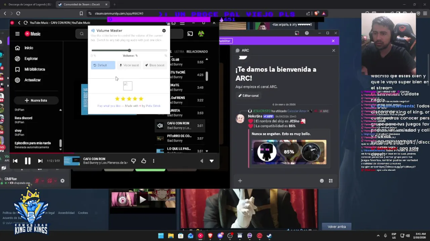
Task: Toggle the Discord microphone mute
Action: coord(37,181)
